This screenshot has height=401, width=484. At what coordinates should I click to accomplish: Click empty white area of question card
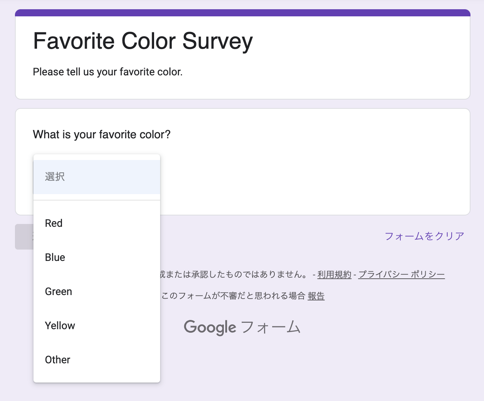point(313,171)
